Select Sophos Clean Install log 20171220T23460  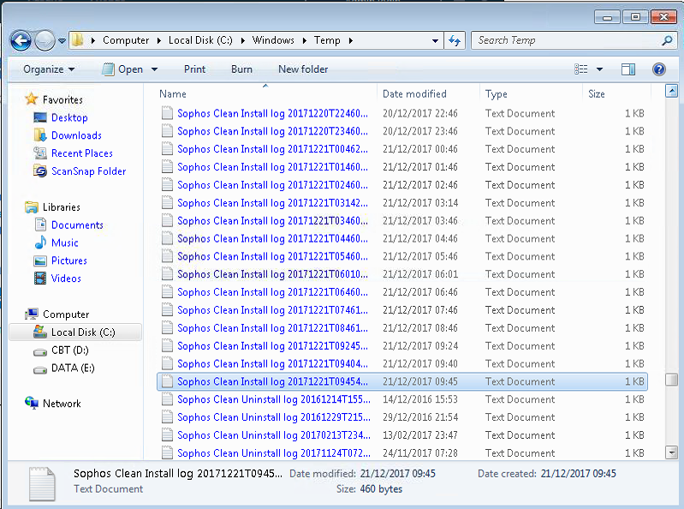[x=272, y=131]
